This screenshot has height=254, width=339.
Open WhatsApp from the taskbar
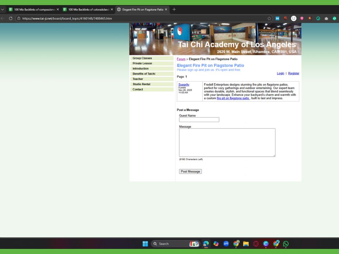285,244
